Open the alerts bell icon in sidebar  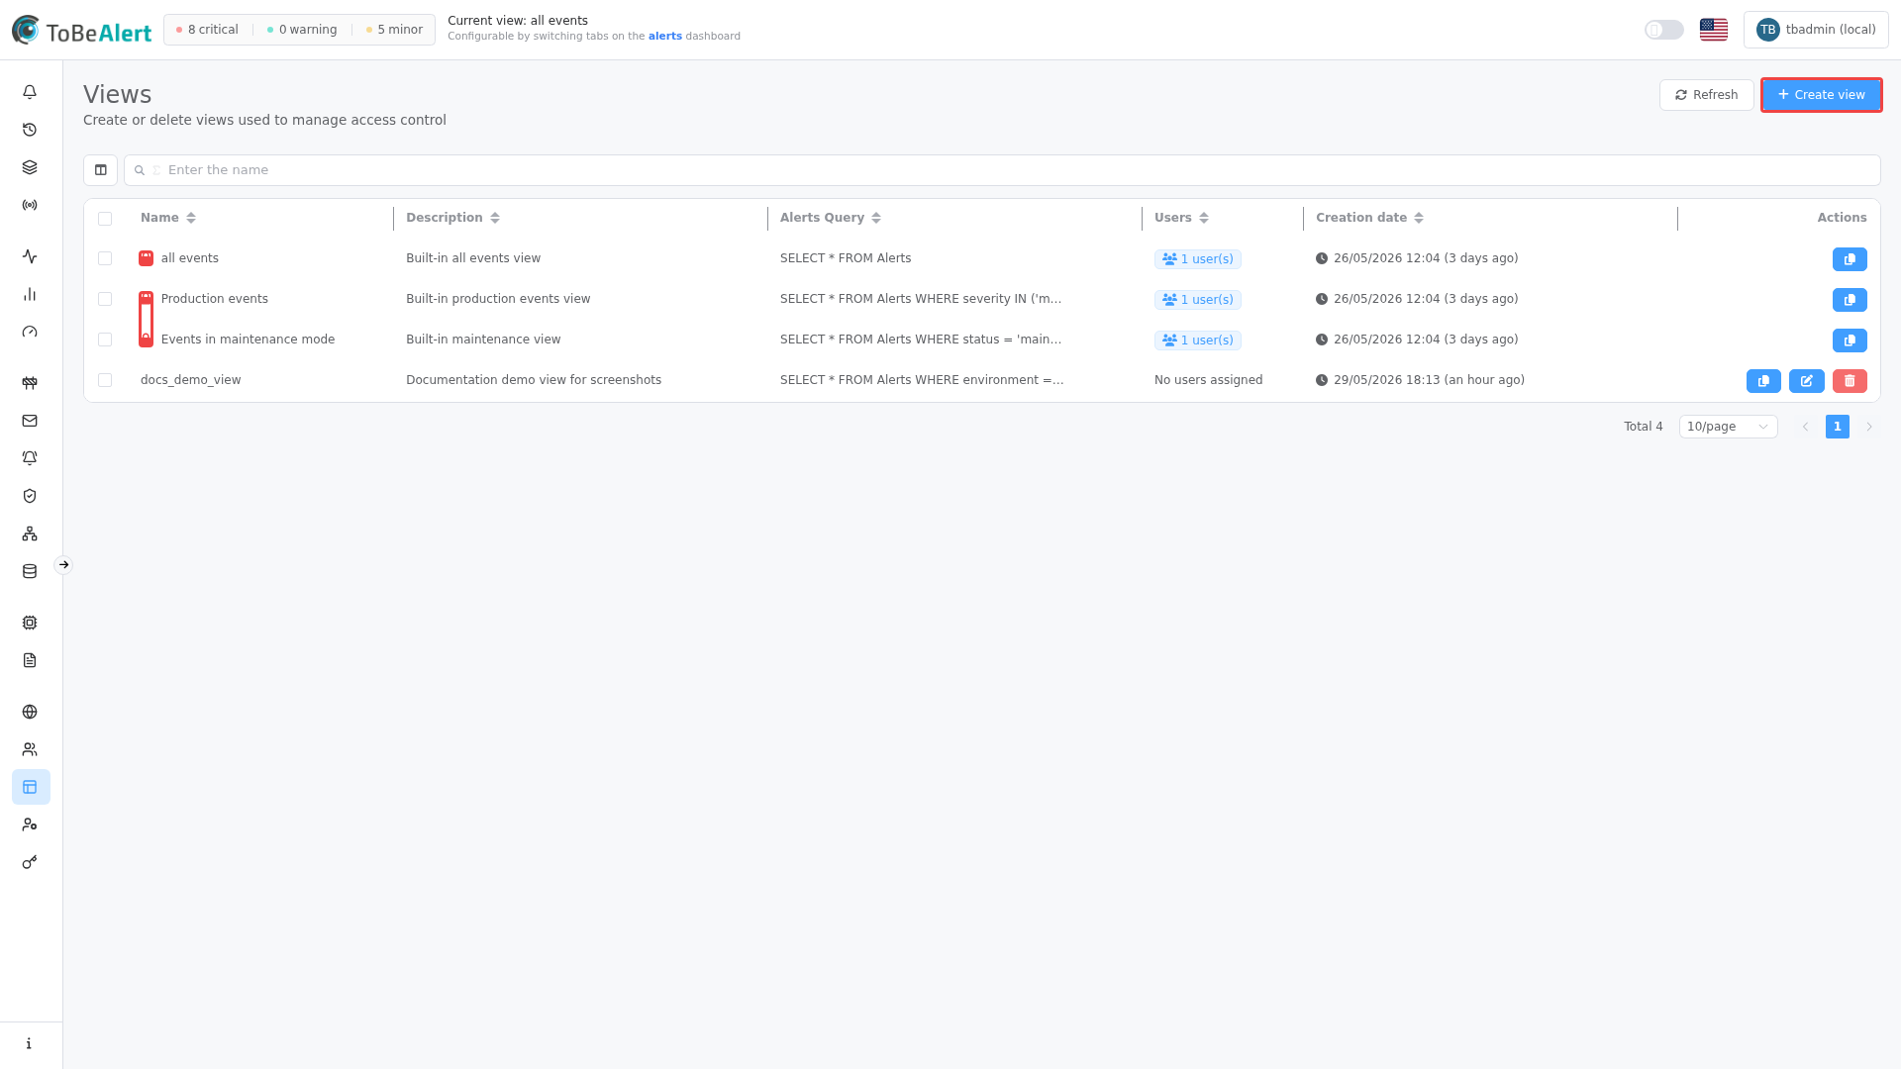(30, 92)
